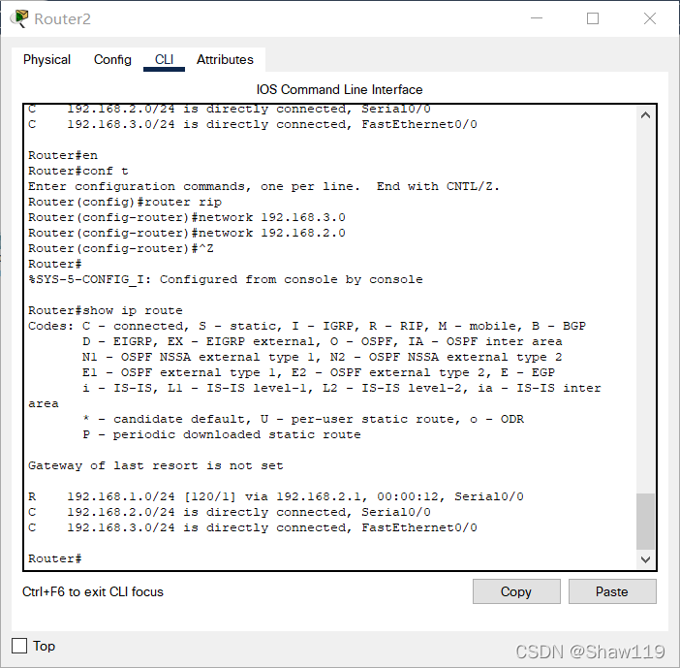This screenshot has width=680, height=668.
Task: Click the %SYS-5-CONFIG_I message line
Action: click(x=226, y=279)
